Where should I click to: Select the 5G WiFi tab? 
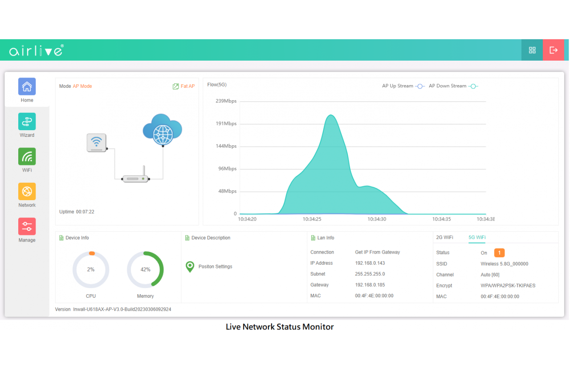pos(477,238)
